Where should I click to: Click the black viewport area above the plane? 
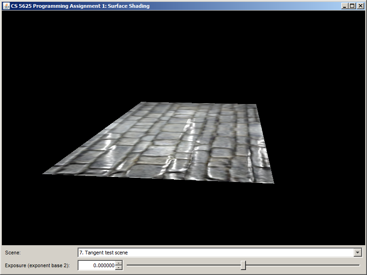click(x=183, y=55)
